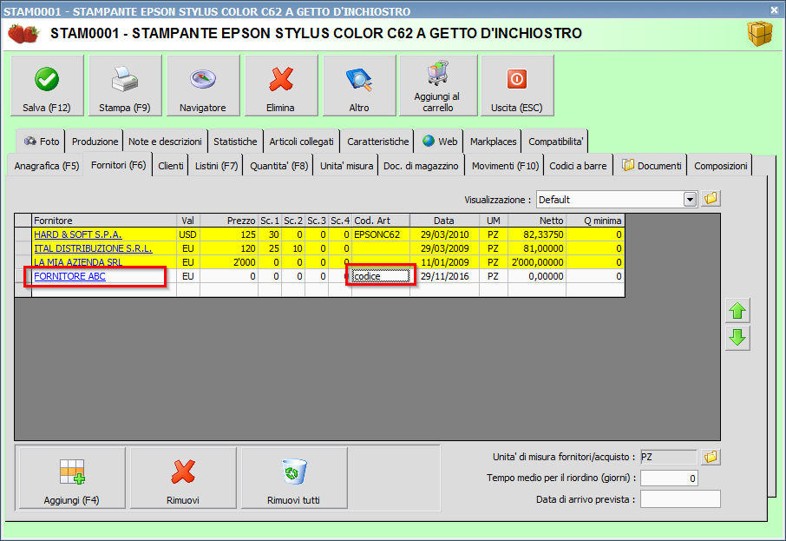Click the Data column header
This screenshot has width=786, height=541.
[x=444, y=221]
